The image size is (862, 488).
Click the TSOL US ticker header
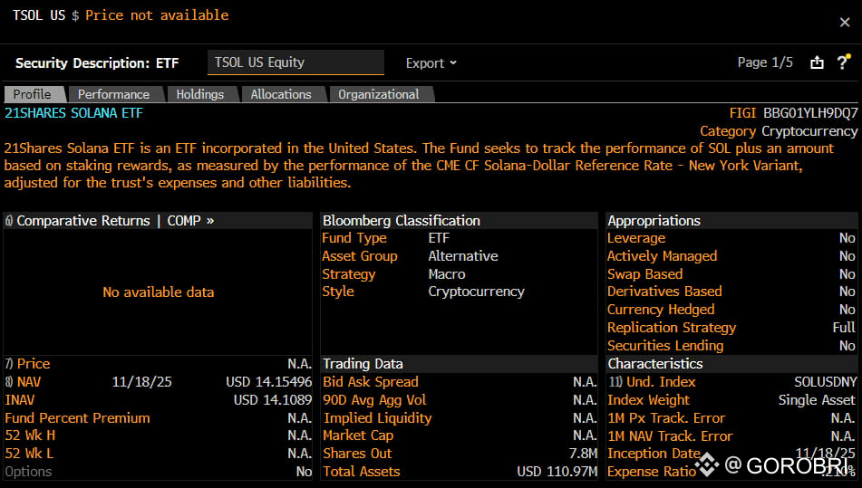[x=40, y=15]
